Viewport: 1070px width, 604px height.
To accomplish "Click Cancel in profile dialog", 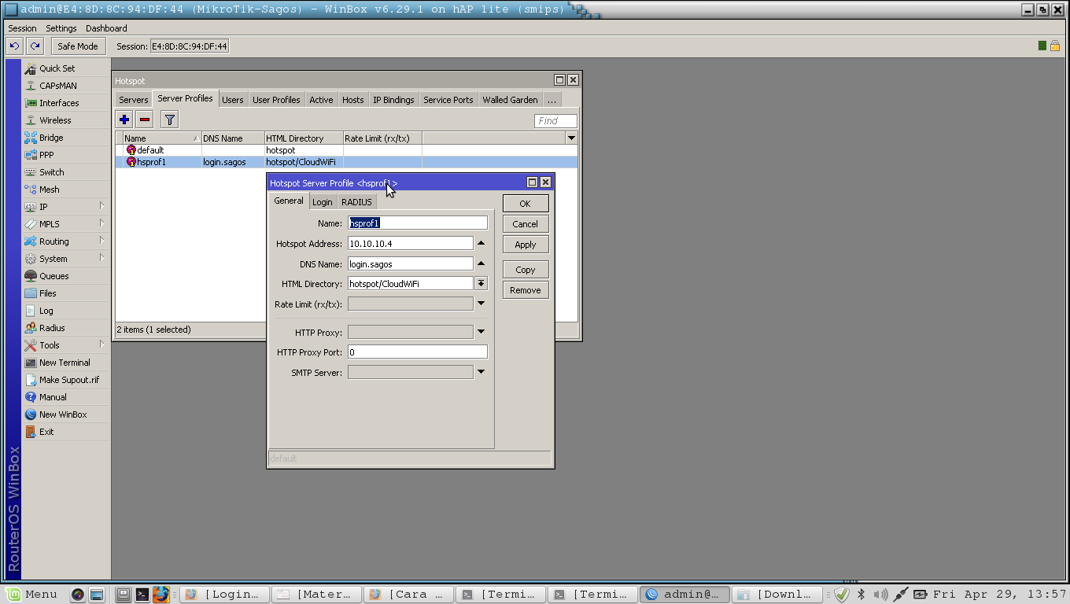I will click(526, 224).
